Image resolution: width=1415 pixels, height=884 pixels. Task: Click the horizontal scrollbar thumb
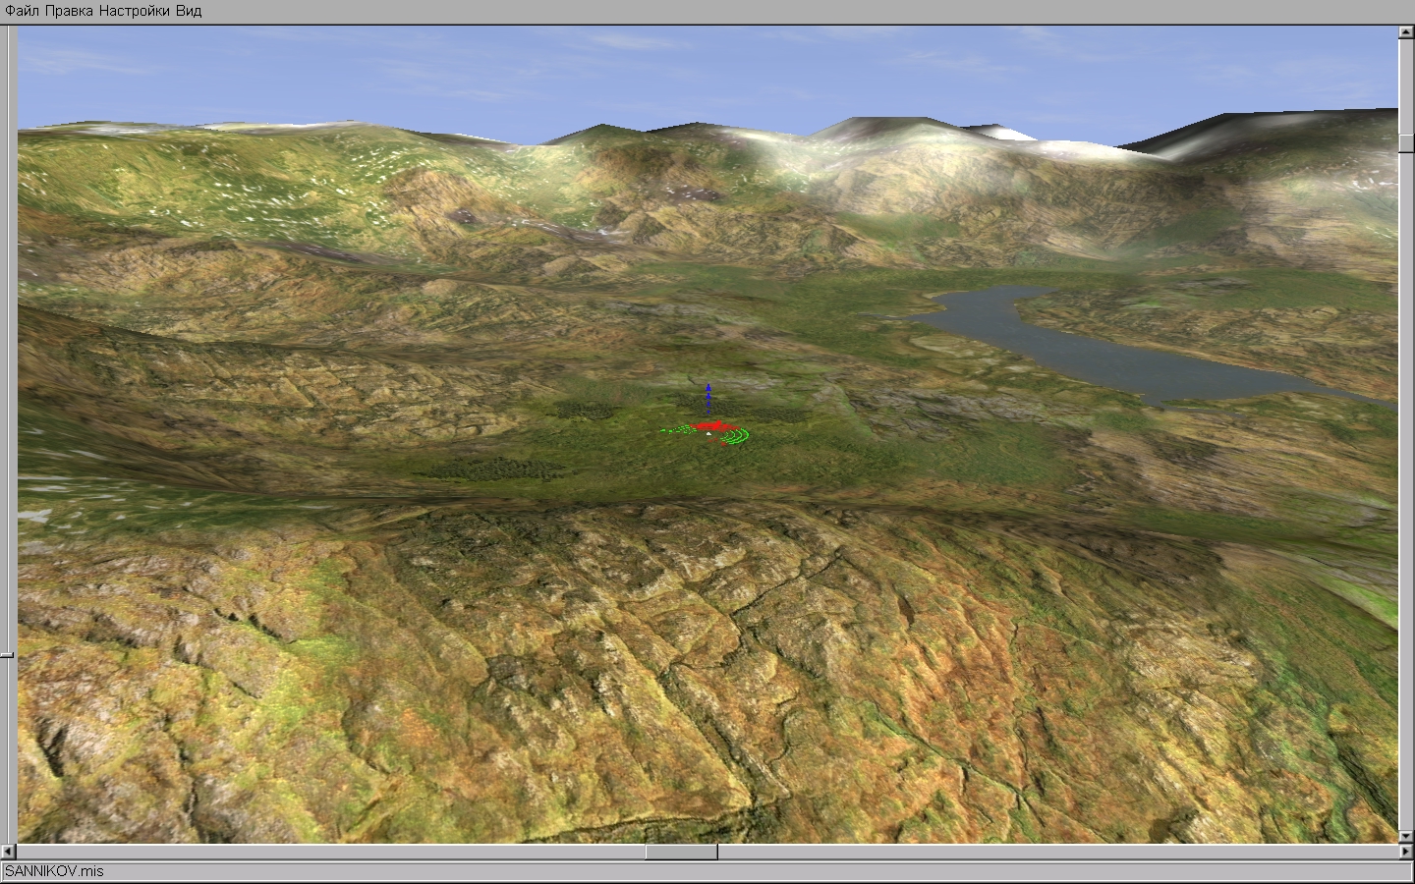coord(681,852)
